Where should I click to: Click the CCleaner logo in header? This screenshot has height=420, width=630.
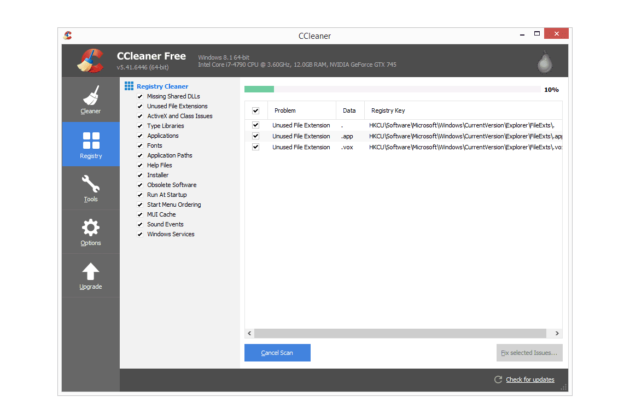tap(91, 61)
